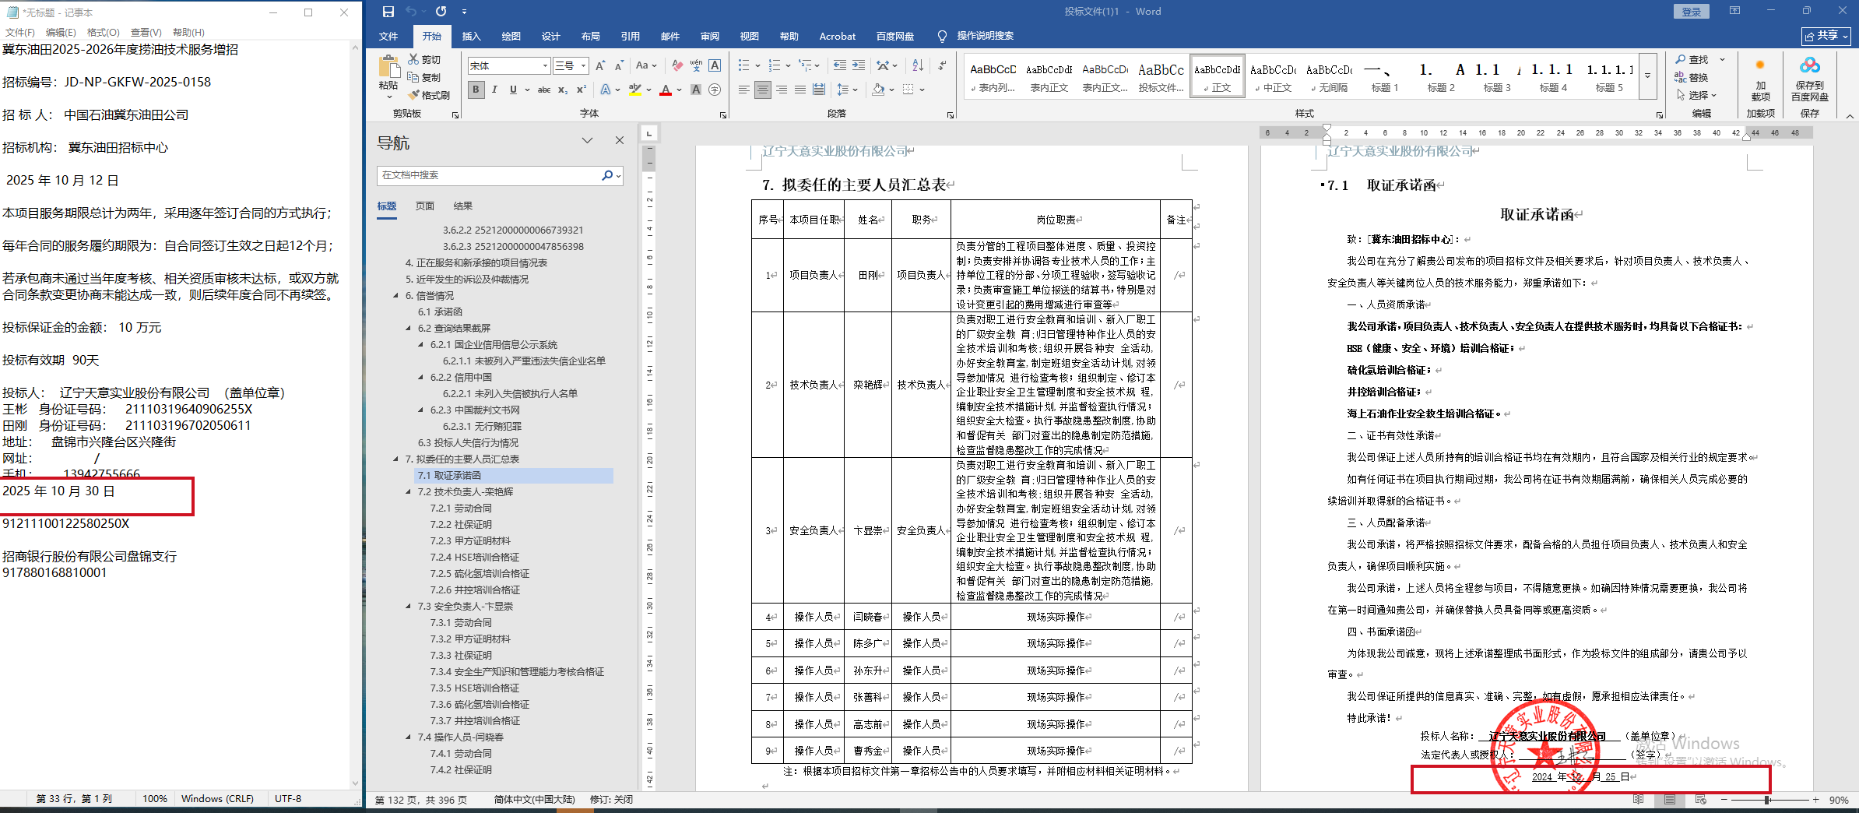Image resolution: width=1859 pixels, height=813 pixels.
Task: Click the Save icon in Quick Access
Action: (x=388, y=12)
